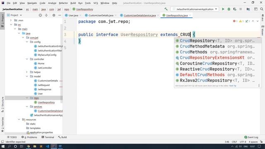The height and width of the screenshot is (149, 265).
Task: Hide the Project tool window
Action: pyautogui.click(x=60, y=15)
